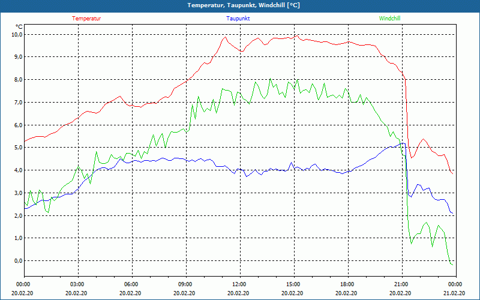Click the '18:00' time axis label
Screen dimensions: 480x300
tap(347, 284)
